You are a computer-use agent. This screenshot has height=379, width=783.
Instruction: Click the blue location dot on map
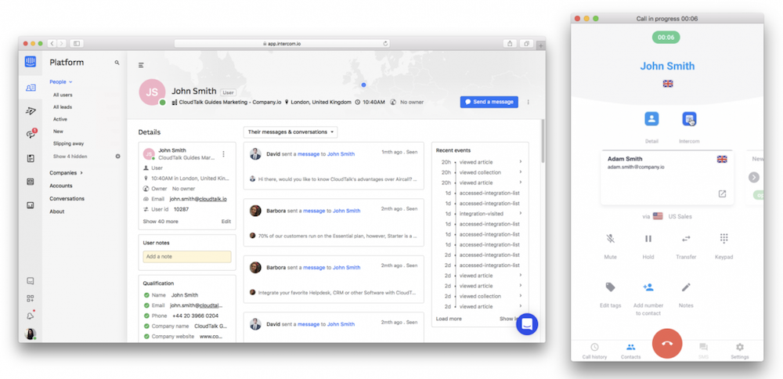point(363,85)
